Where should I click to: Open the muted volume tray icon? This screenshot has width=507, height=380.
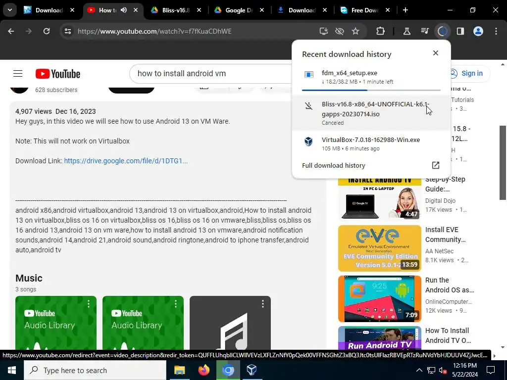click(443, 370)
